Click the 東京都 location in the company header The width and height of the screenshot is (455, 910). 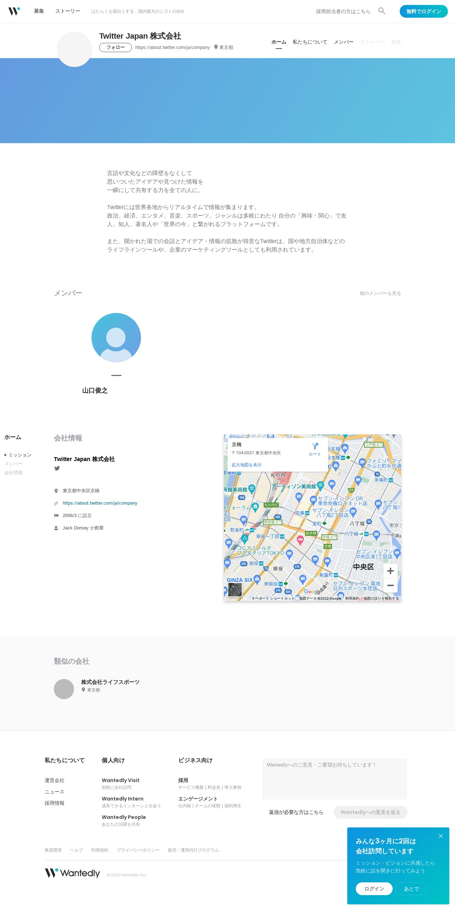(224, 47)
